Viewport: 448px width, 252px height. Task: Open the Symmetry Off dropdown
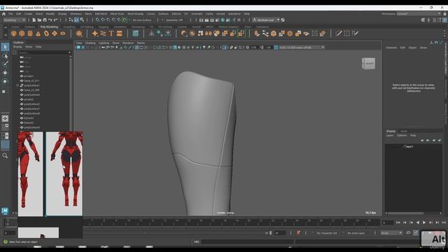pos(174,20)
